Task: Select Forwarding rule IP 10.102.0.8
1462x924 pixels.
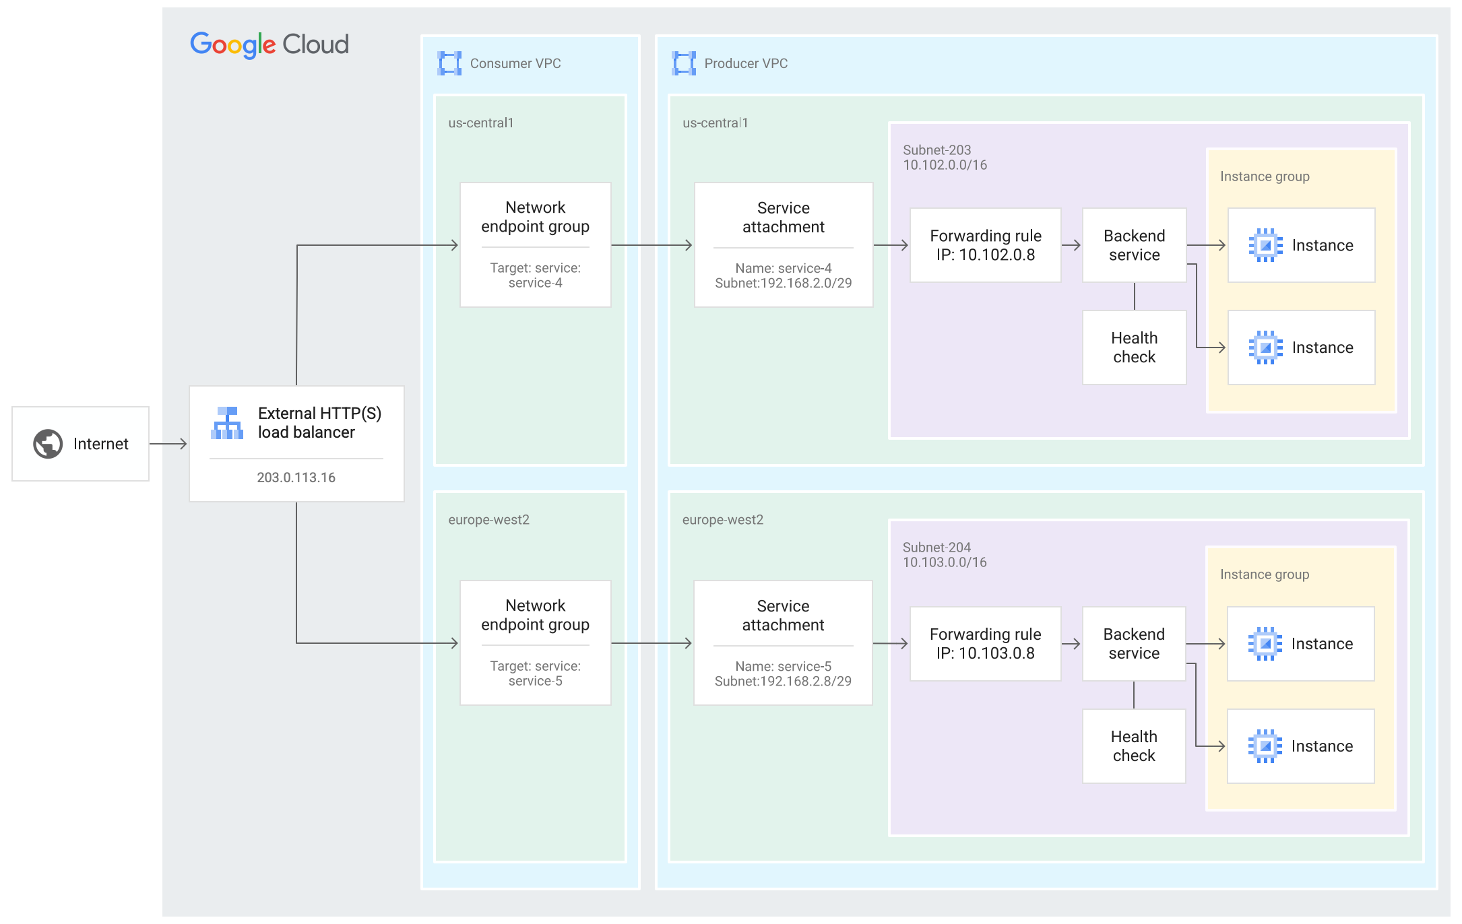Action: pyautogui.click(x=985, y=245)
